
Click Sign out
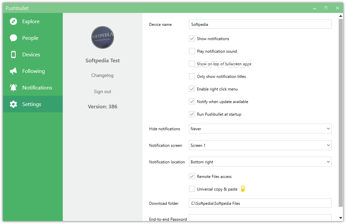point(102,91)
